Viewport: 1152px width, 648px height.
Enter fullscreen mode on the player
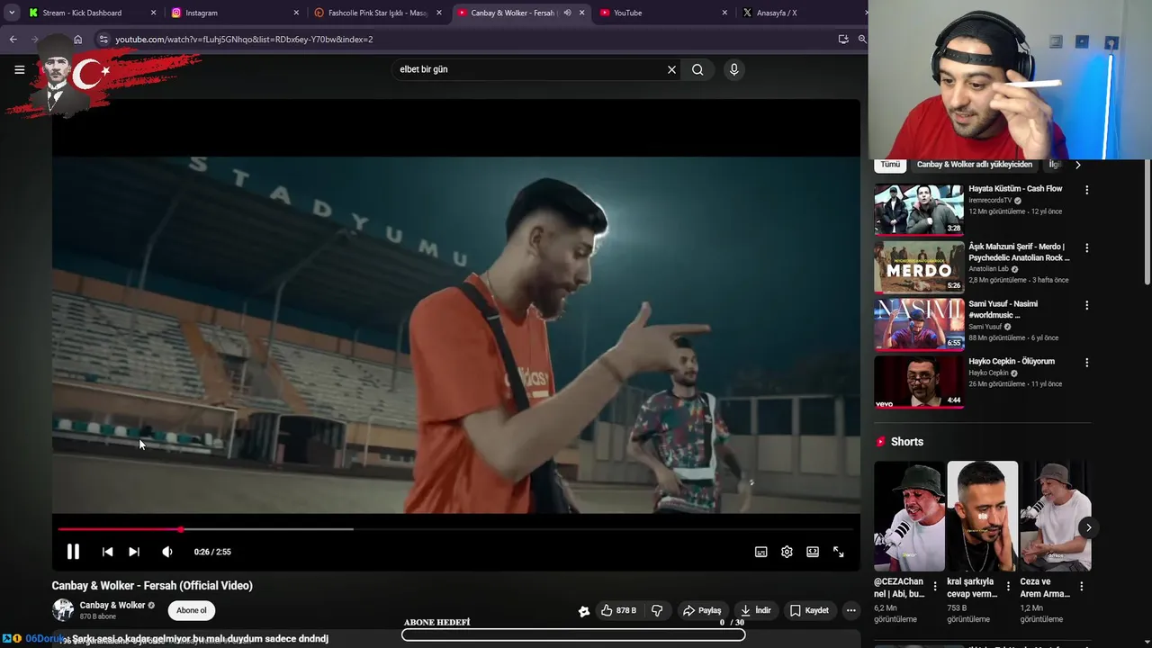pos(838,552)
